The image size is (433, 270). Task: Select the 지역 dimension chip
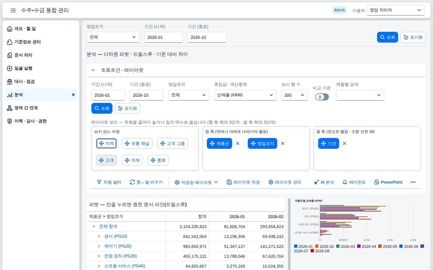click(x=106, y=143)
